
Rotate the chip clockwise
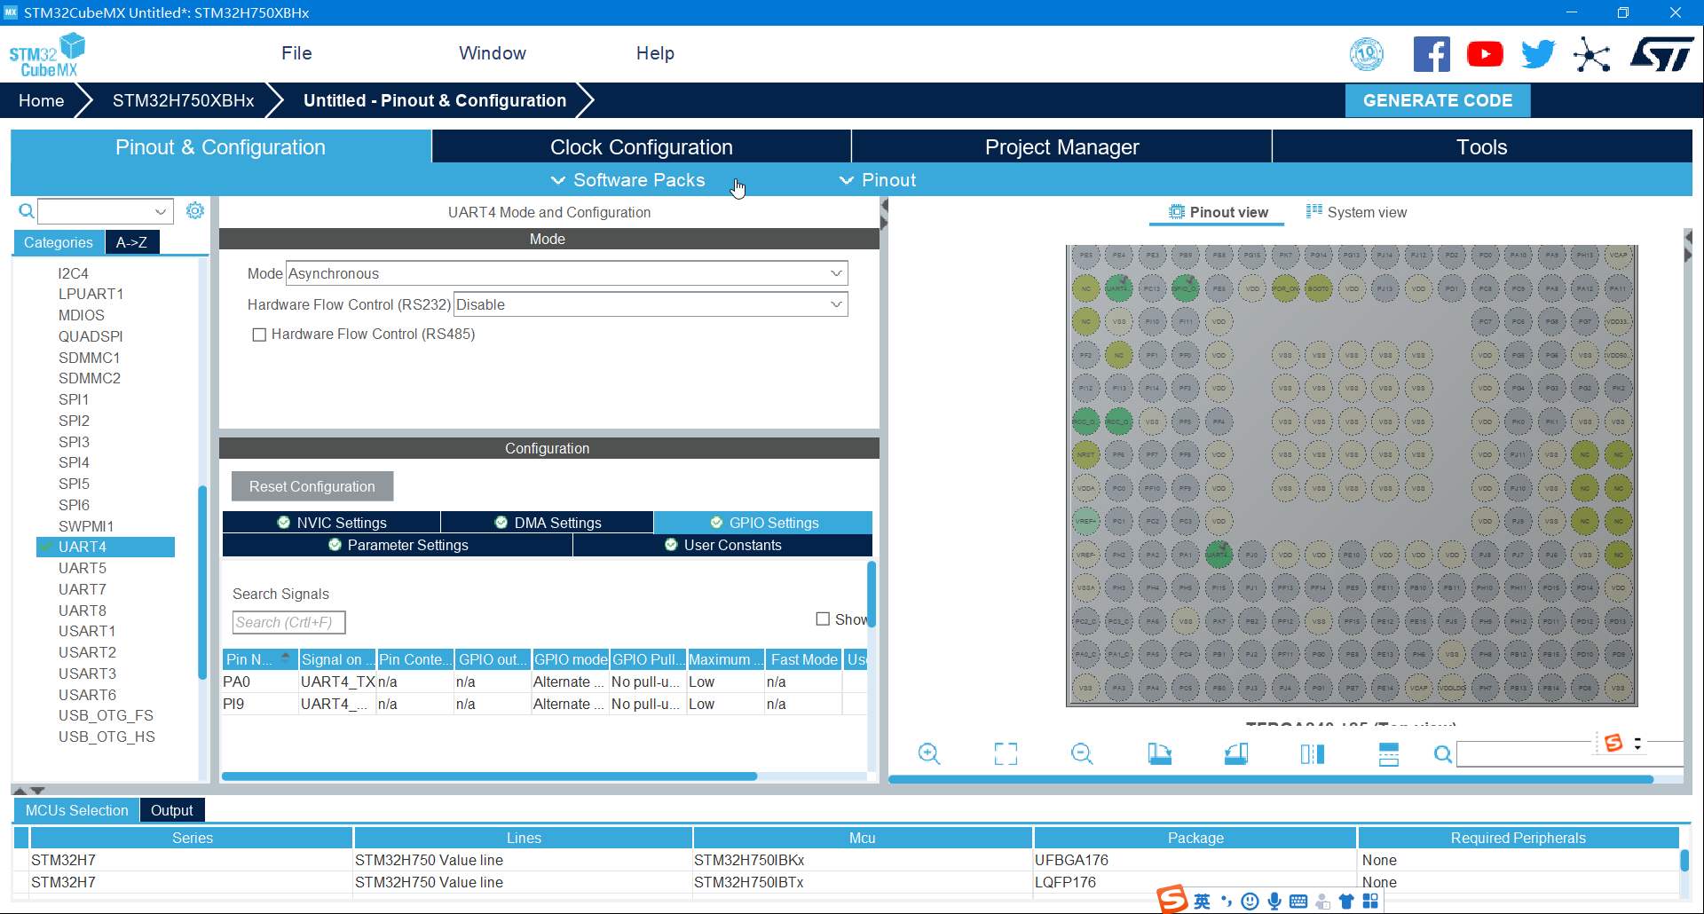[x=1159, y=754]
